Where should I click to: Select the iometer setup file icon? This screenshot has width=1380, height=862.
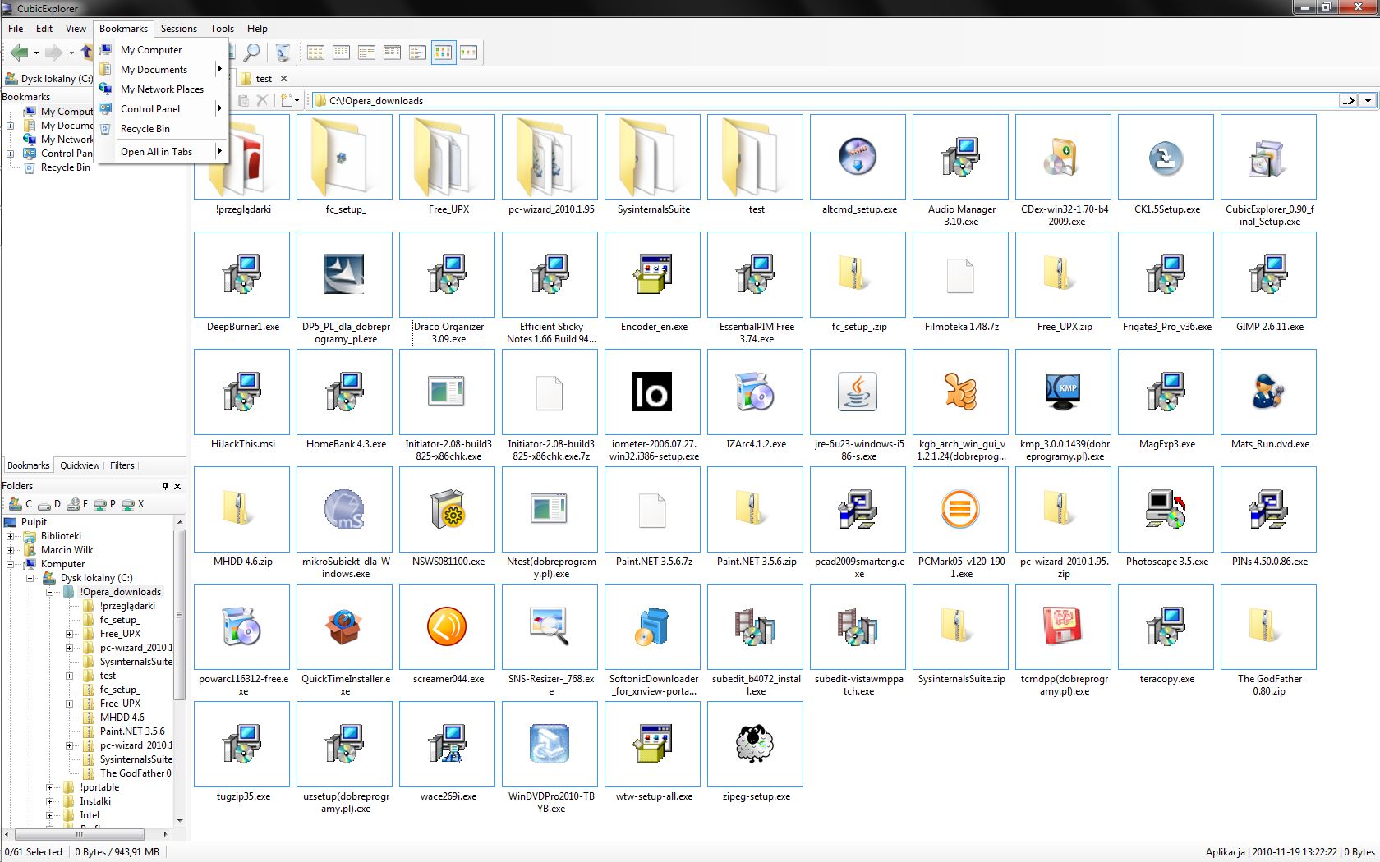point(652,392)
